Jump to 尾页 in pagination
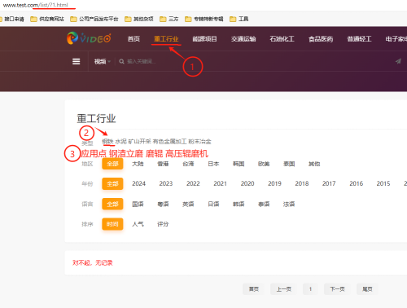The height and width of the screenshot is (308, 407). [x=367, y=289]
